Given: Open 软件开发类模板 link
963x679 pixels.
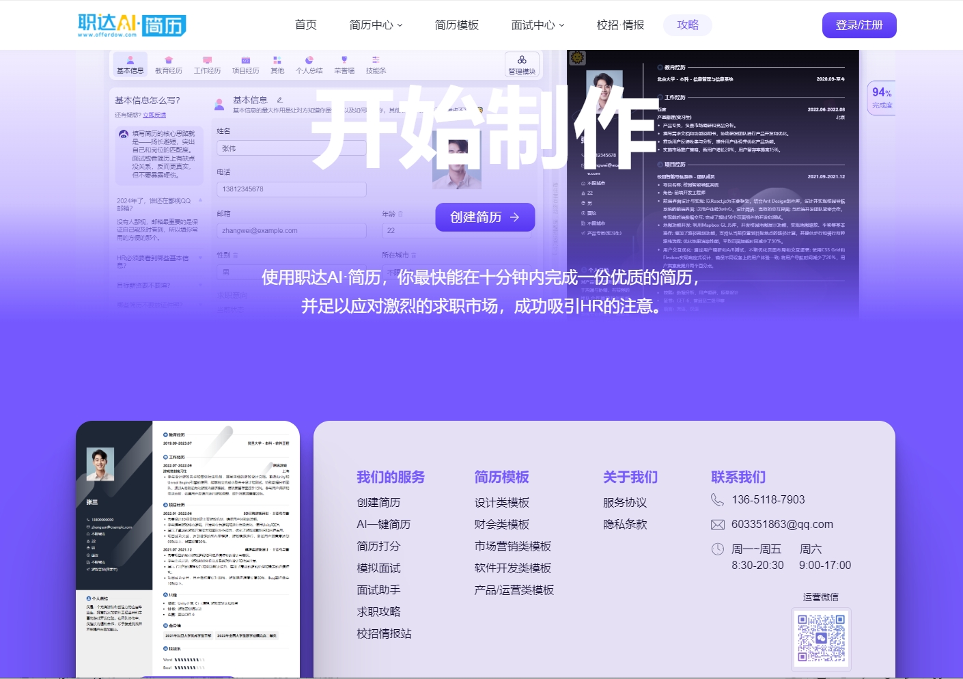Looking at the screenshot, I should pos(513,568).
